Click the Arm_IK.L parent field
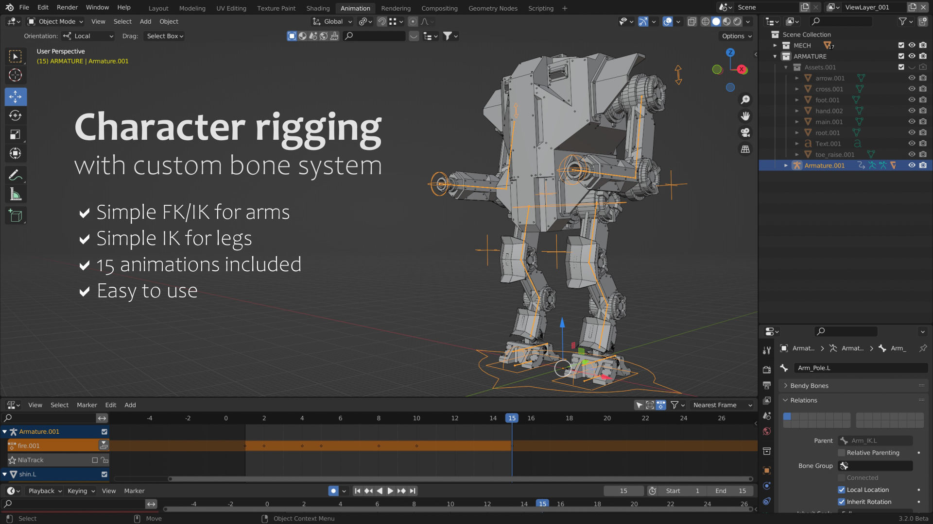Viewport: 933px width, 524px height. pyautogui.click(x=875, y=441)
